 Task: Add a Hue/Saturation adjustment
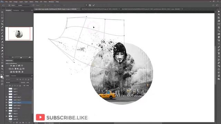coord(10,69)
